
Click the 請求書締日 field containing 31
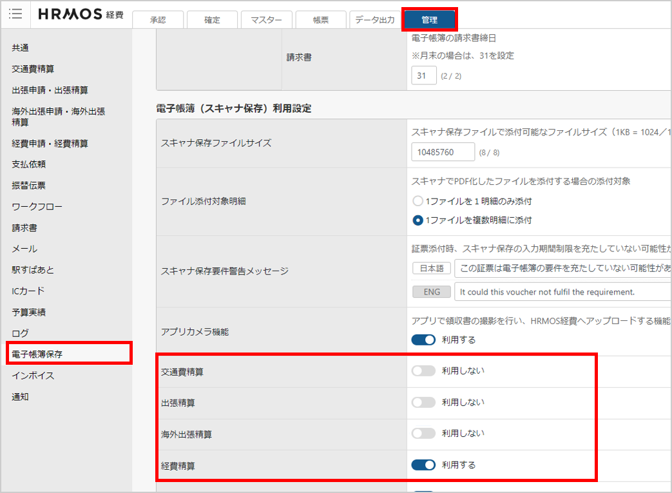point(424,75)
